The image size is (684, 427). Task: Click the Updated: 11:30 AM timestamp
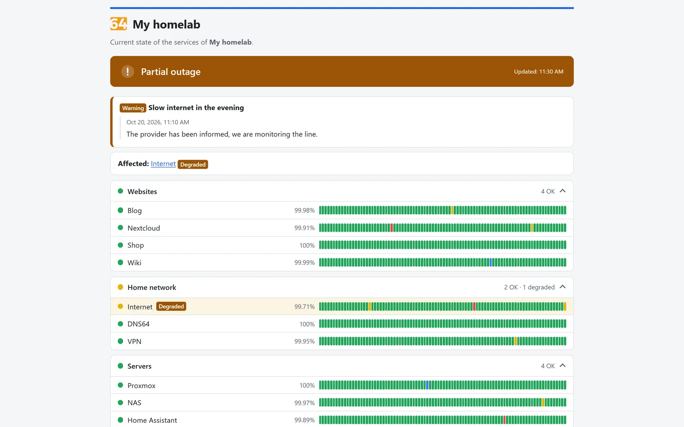(539, 71)
